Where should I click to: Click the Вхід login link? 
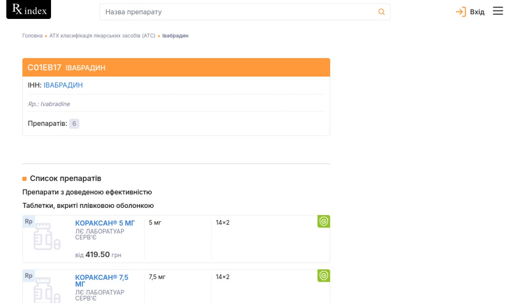pos(477,12)
